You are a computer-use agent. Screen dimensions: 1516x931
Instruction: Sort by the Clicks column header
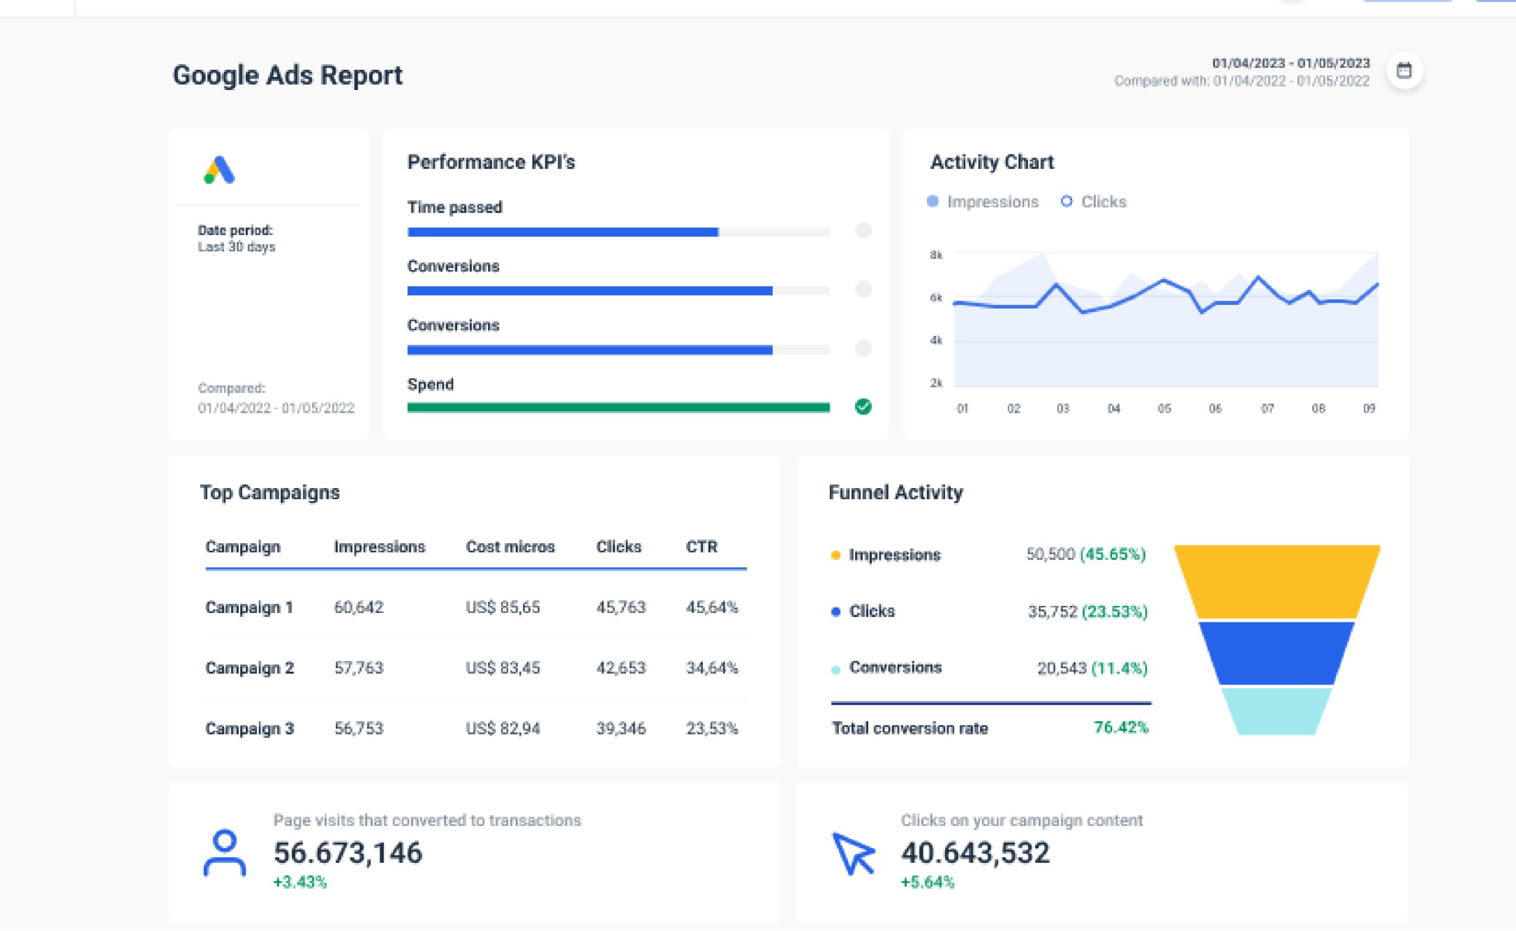point(619,547)
